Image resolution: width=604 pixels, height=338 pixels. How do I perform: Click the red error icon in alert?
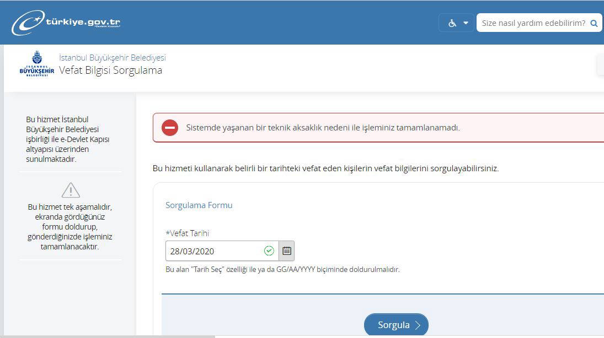tap(170, 128)
